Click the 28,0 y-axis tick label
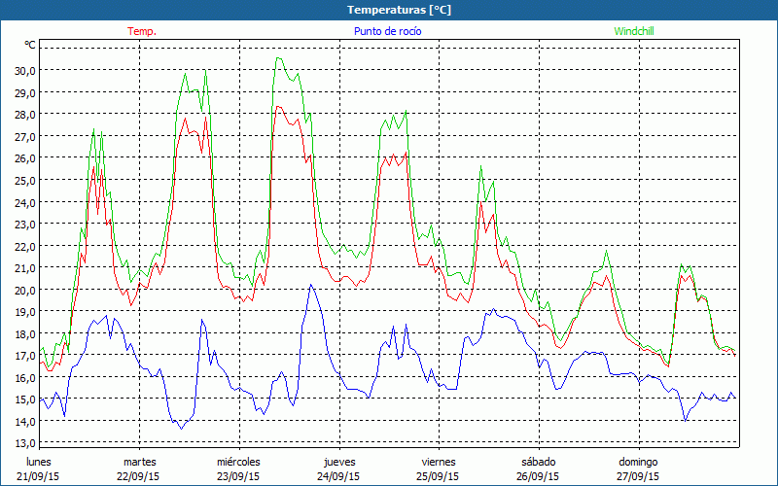Screen dimensions: 778x486 pyautogui.click(x=24, y=114)
